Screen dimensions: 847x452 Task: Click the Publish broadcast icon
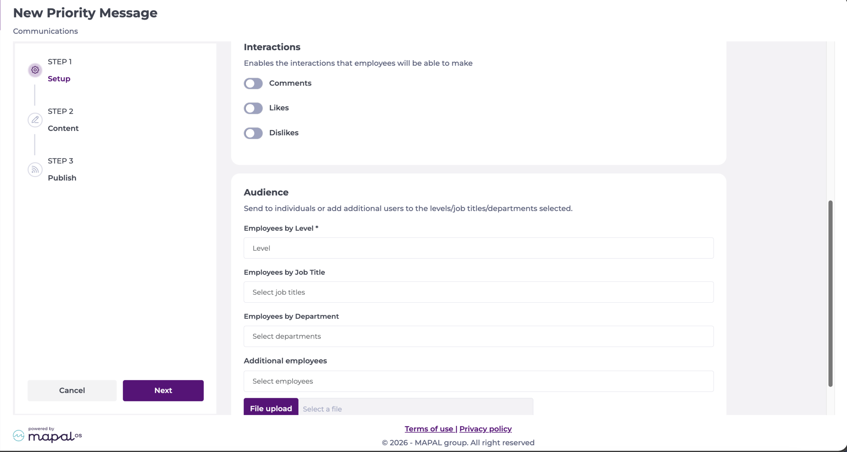(x=35, y=169)
